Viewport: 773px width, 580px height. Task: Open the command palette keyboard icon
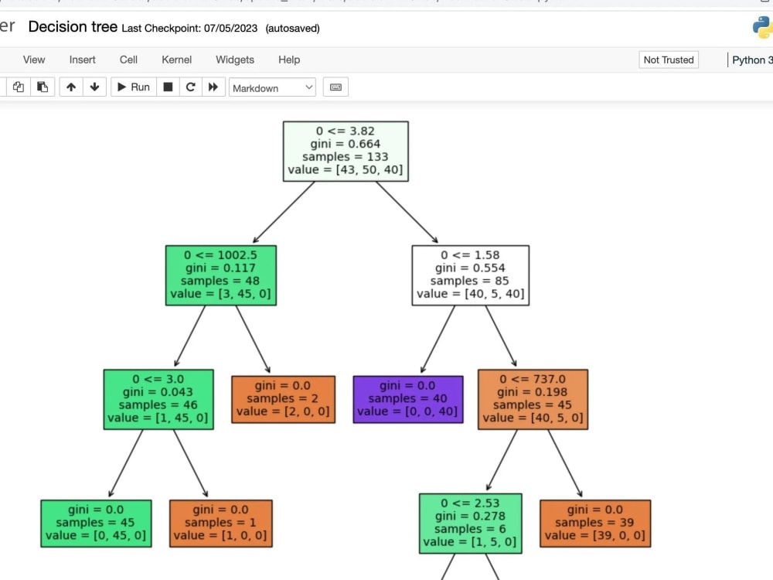(x=335, y=87)
